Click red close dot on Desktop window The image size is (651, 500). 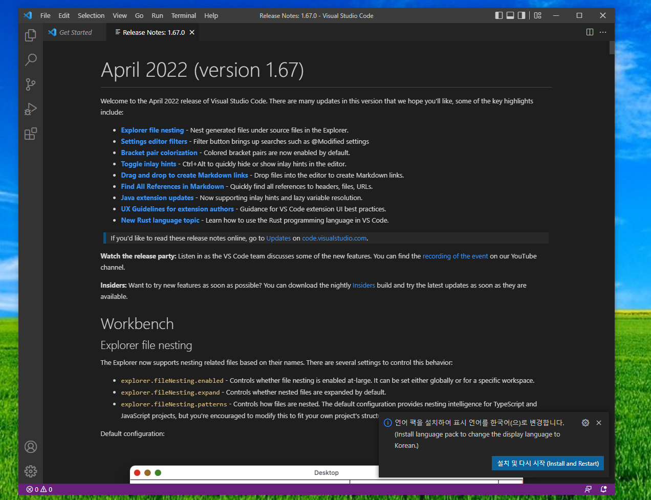click(x=137, y=473)
